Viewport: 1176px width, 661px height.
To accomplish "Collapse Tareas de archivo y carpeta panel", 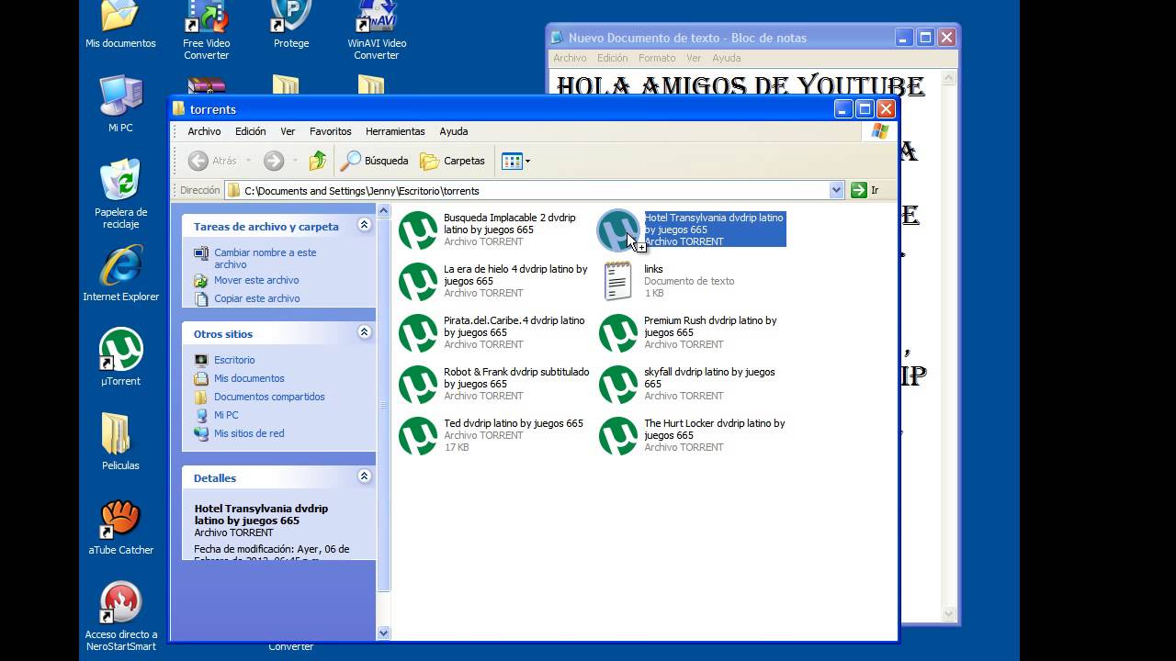I will [x=364, y=225].
